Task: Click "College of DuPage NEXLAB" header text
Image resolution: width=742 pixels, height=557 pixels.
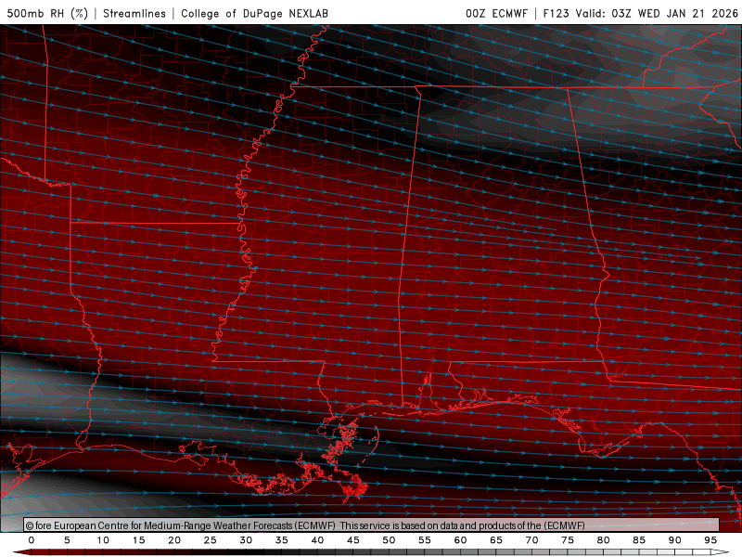Action: [254, 13]
